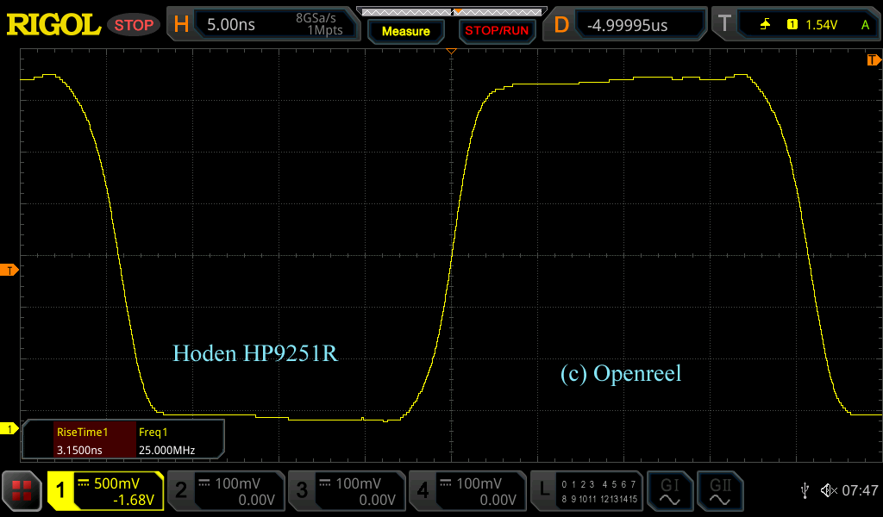
Task: Click the GI waveform generator icon
Action: (x=669, y=491)
